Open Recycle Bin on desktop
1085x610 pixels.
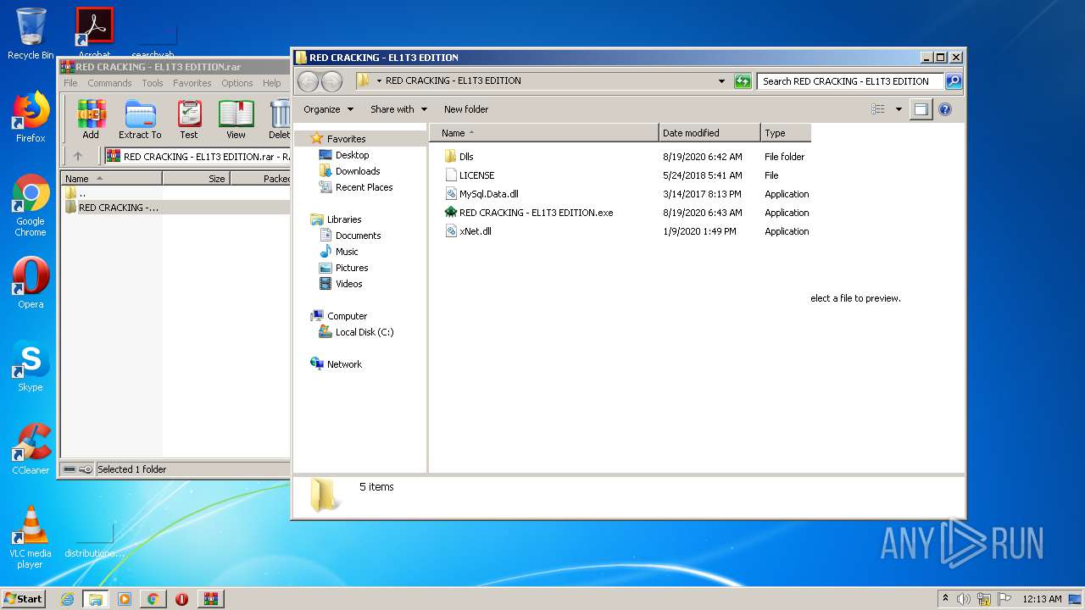(x=31, y=34)
